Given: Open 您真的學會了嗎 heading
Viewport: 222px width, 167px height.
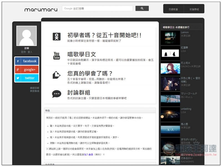Looking at the screenshot, I should [90, 73].
